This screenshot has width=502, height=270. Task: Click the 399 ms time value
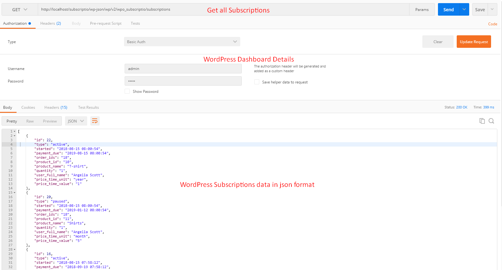(x=489, y=107)
